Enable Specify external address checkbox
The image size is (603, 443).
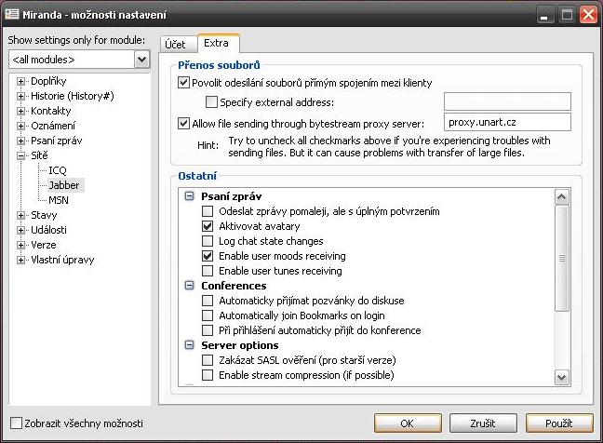211,101
